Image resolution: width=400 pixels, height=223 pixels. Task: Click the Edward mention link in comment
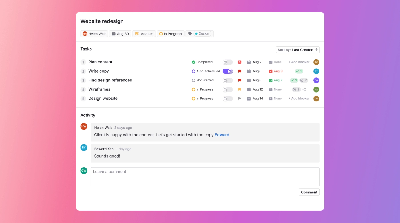click(x=222, y=135)
